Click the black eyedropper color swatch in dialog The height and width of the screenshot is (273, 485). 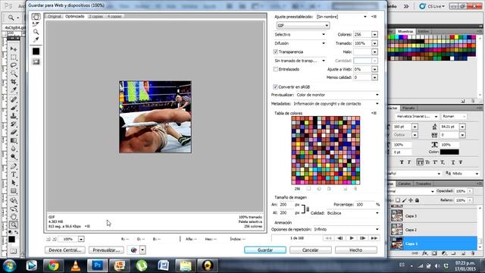pyautogui.click(x=36, y=51)
